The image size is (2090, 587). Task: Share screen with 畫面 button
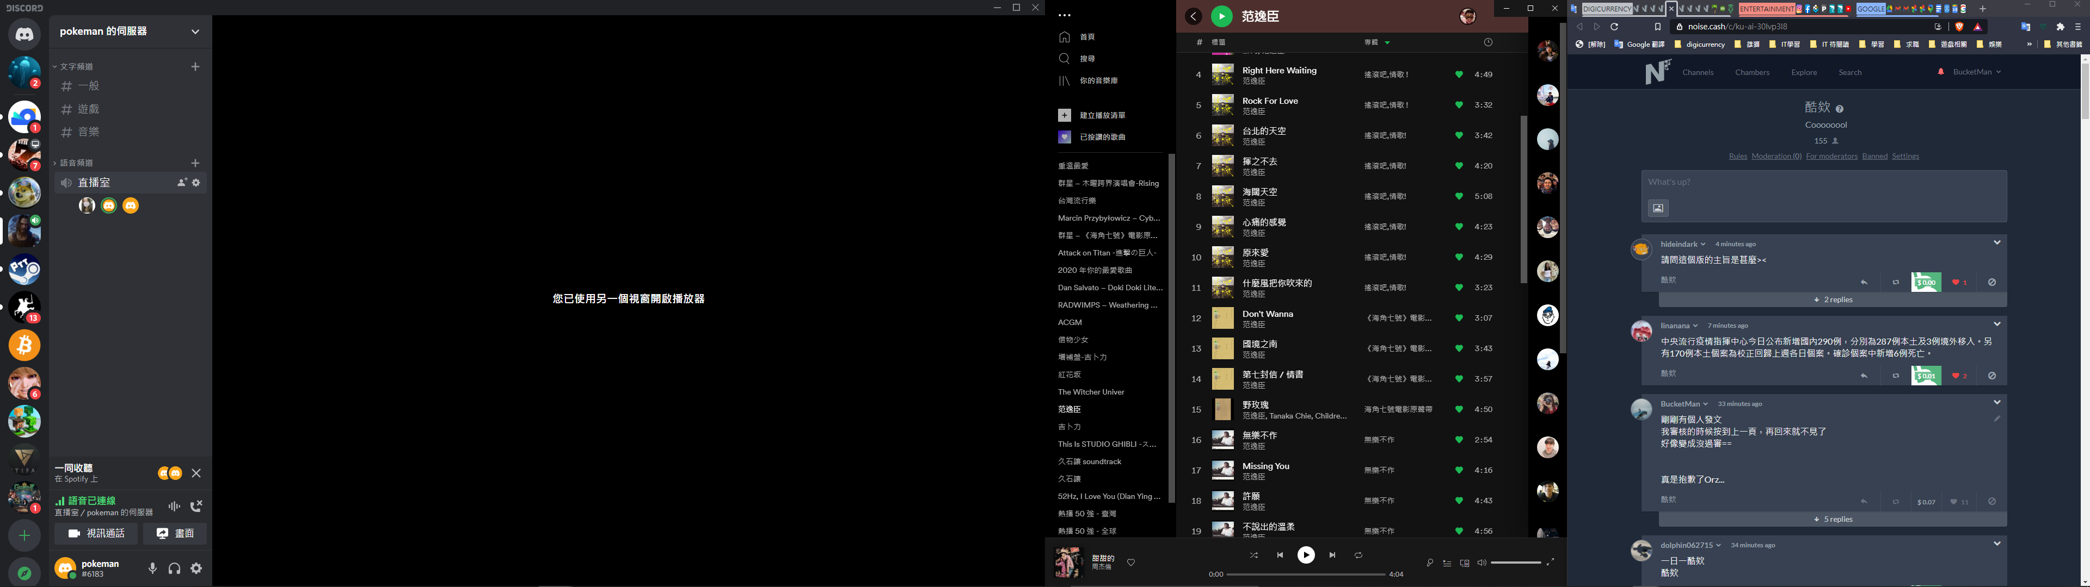pyautogui.click(x=175, y=534)
